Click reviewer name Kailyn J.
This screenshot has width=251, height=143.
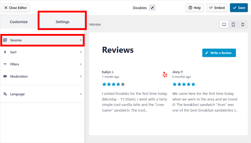tap(108, 72)
